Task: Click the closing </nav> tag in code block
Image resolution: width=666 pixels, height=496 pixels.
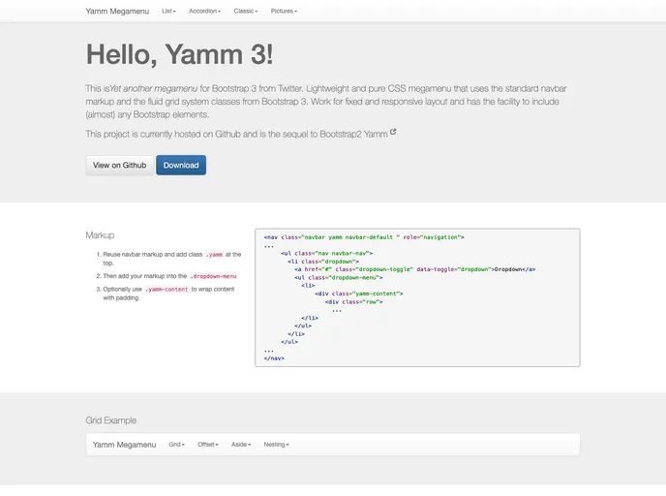Action: coord(274,358)
